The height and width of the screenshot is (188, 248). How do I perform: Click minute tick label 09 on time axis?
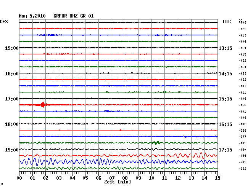[x=138, y=178]
